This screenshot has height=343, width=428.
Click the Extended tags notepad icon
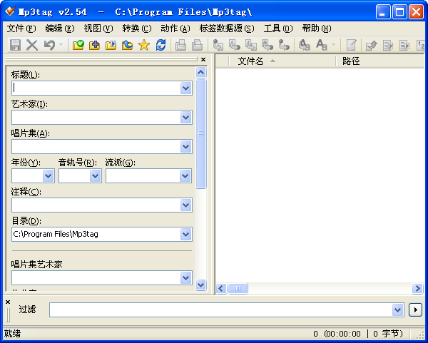tap(351, 45)
